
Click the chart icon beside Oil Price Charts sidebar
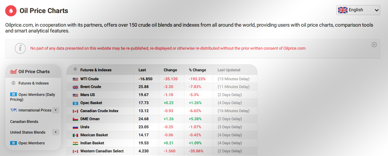[13, 72]
